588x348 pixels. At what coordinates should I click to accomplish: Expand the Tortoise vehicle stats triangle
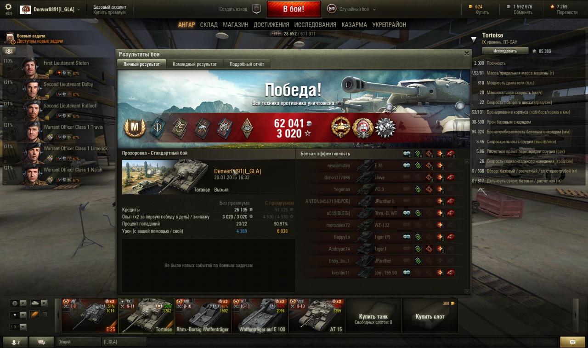pos(474,40)
